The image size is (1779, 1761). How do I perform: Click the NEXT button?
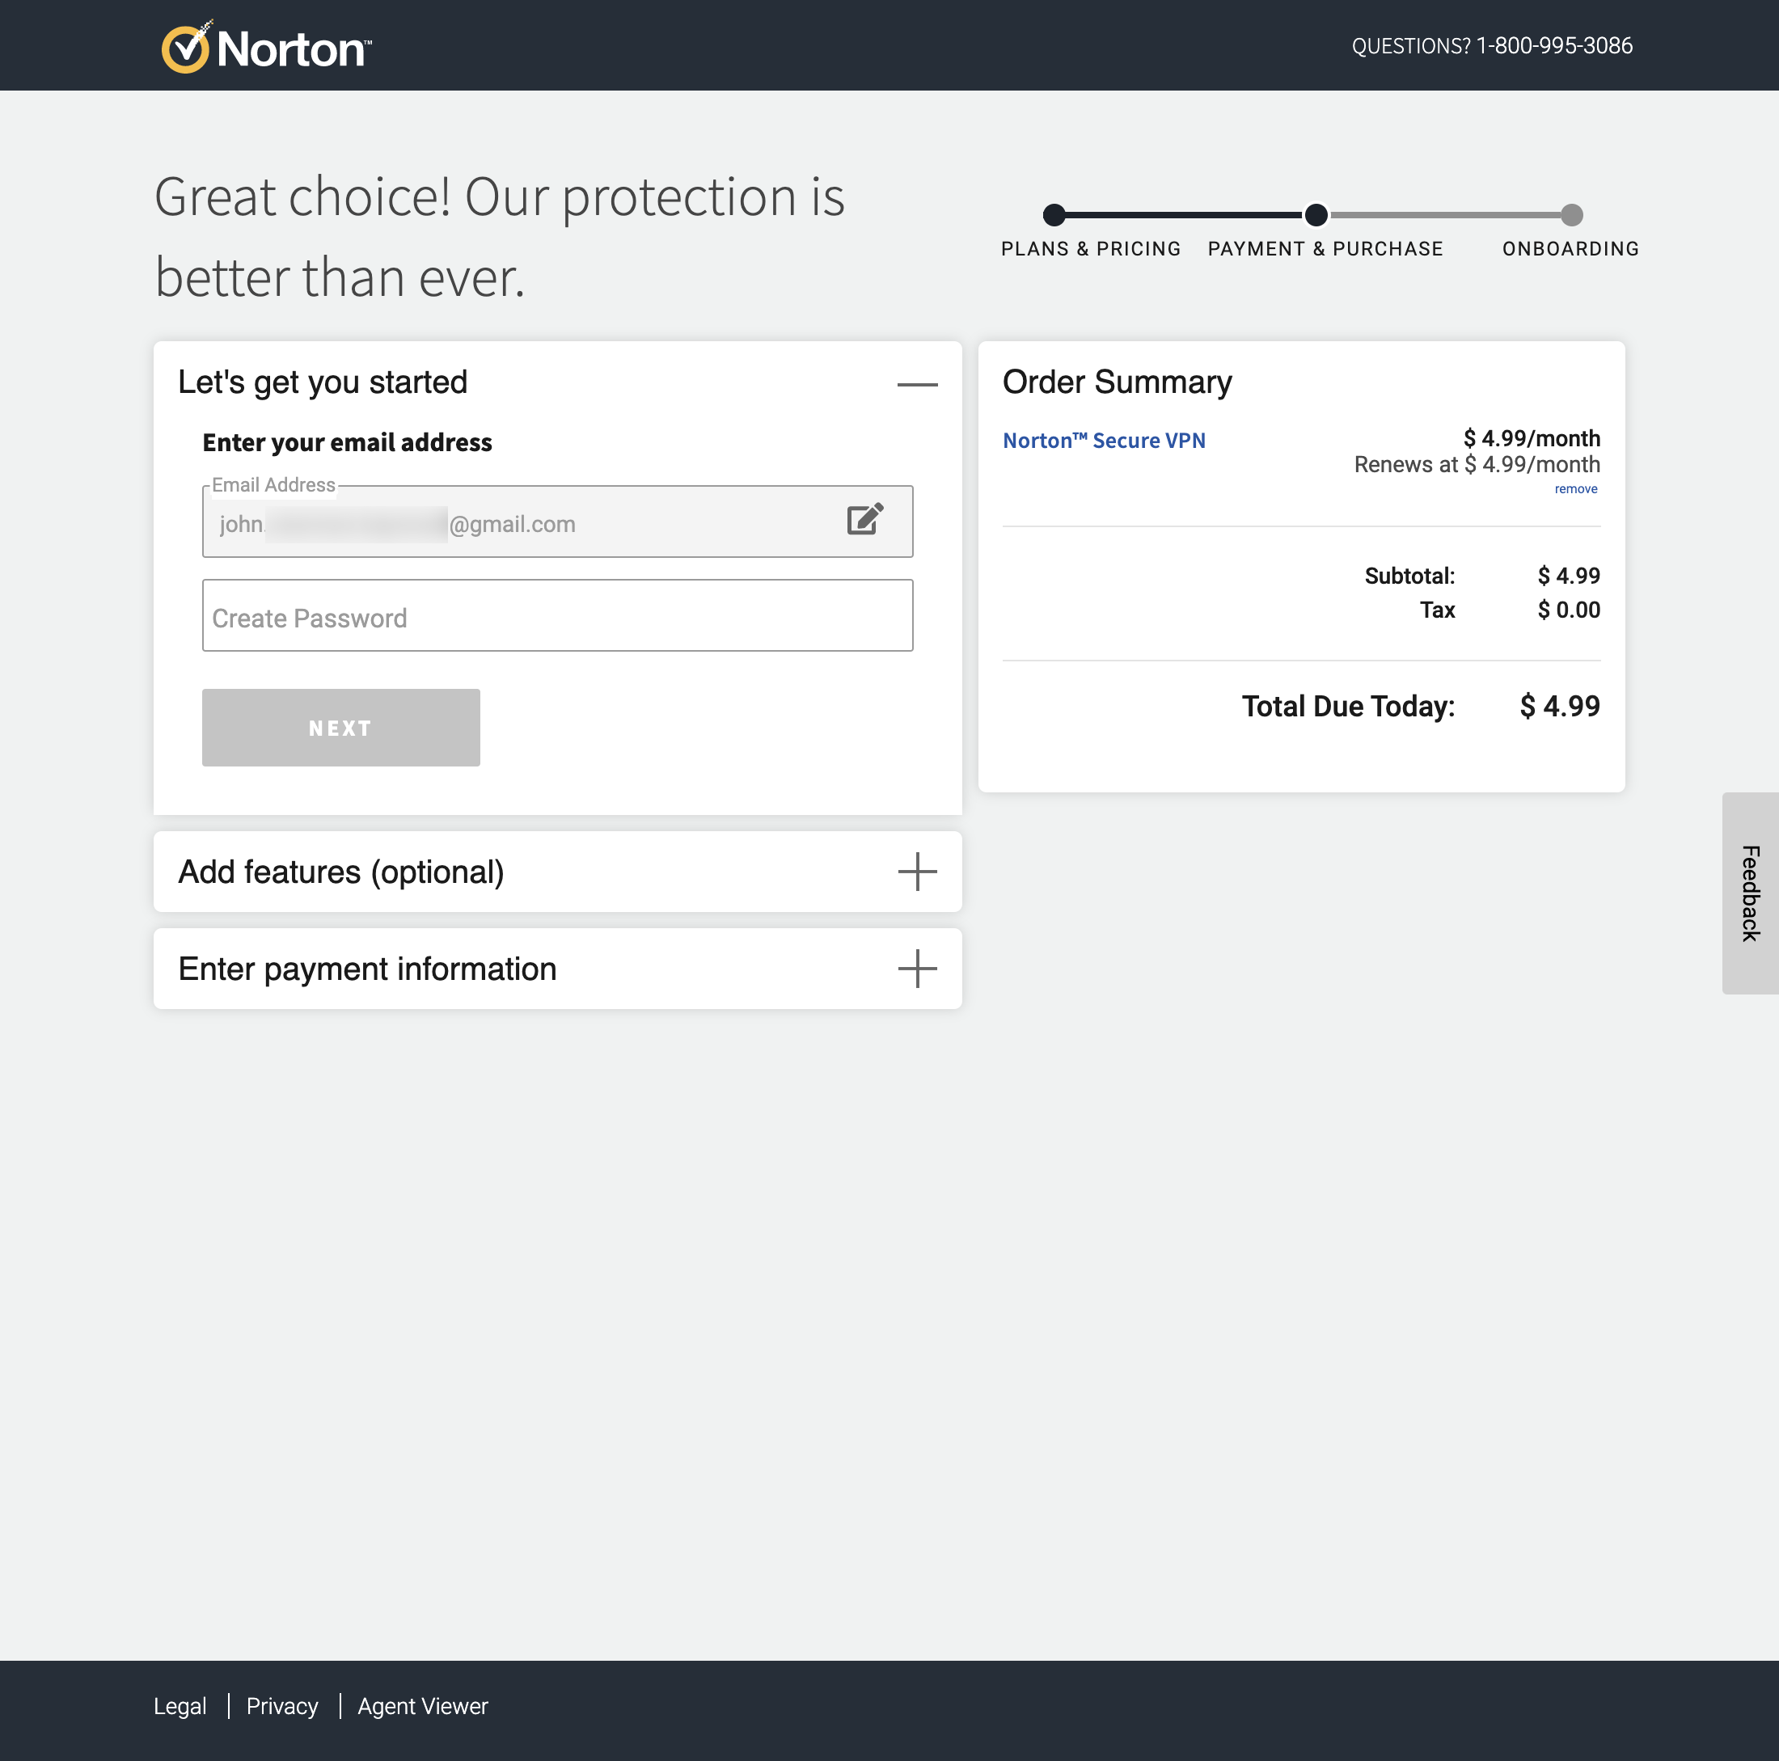point(340,727)
